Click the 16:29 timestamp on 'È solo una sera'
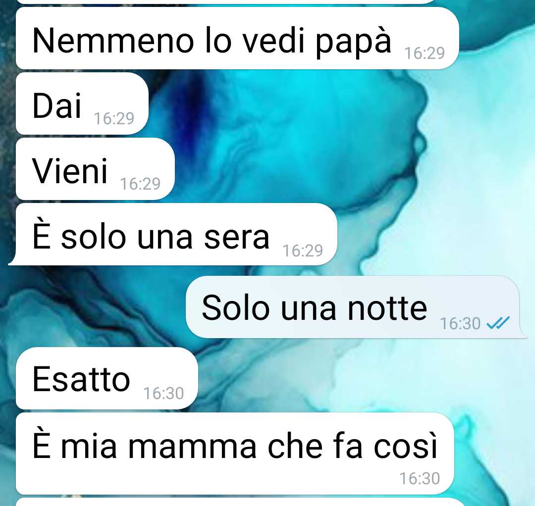This screenshot has height=506, width=535. tap(303, 251)
